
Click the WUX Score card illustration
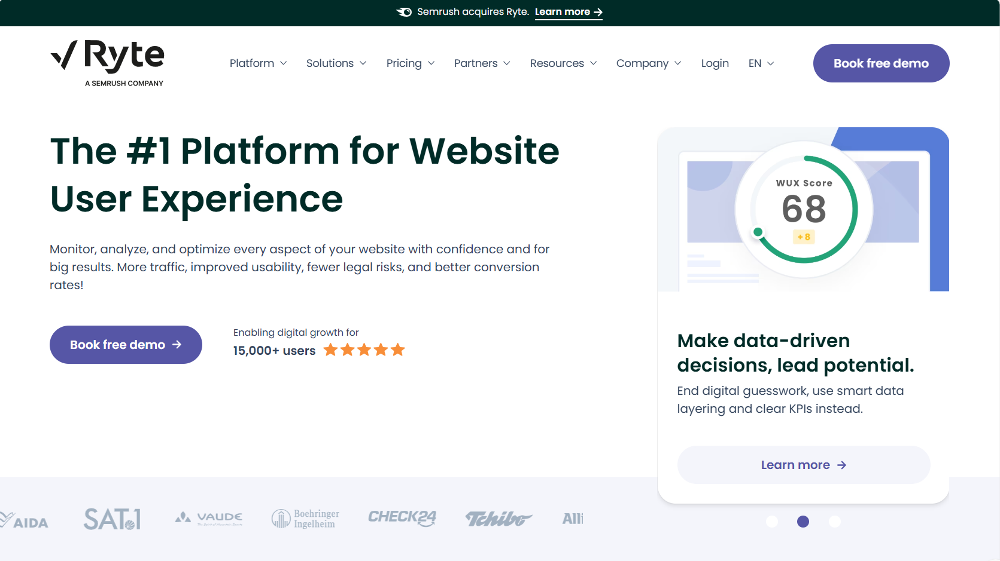click(x=803, y=209)
